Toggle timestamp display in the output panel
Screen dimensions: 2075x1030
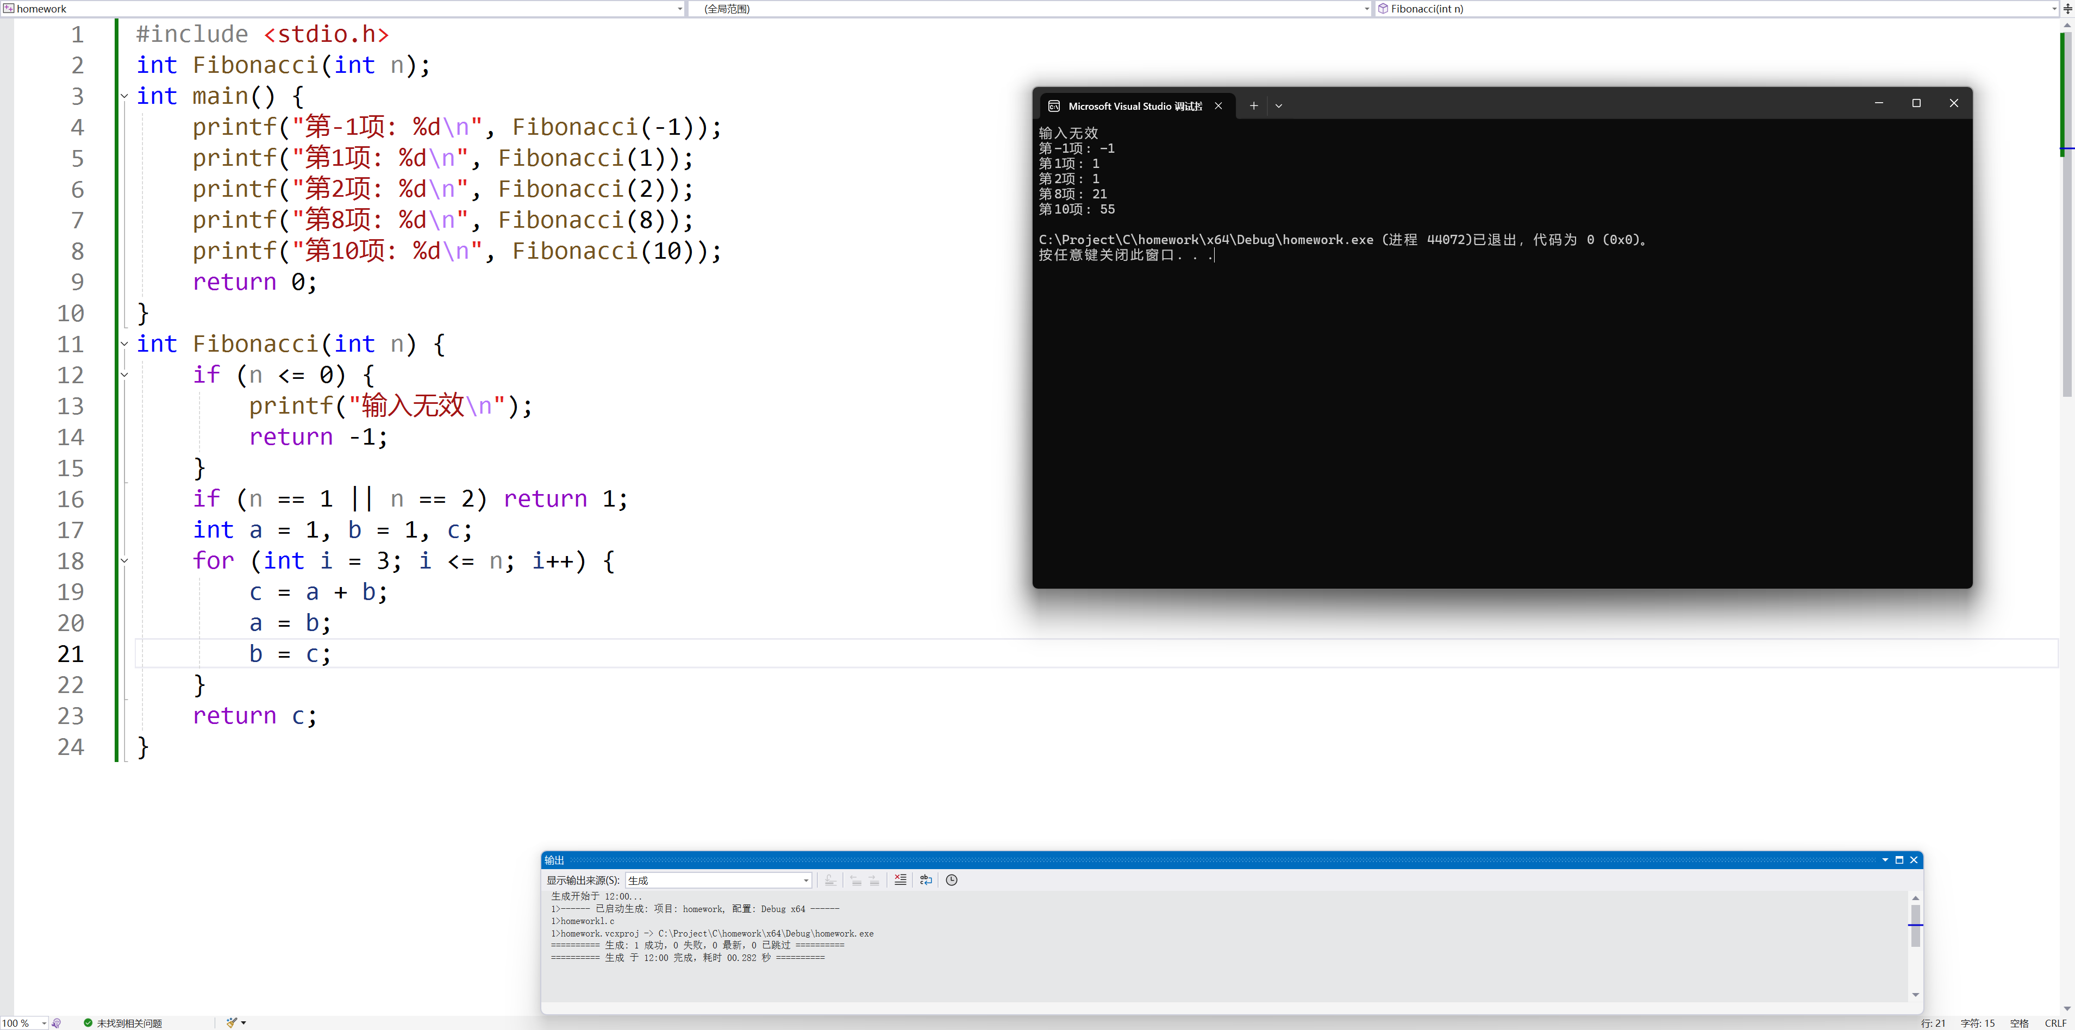click(951, 880)
